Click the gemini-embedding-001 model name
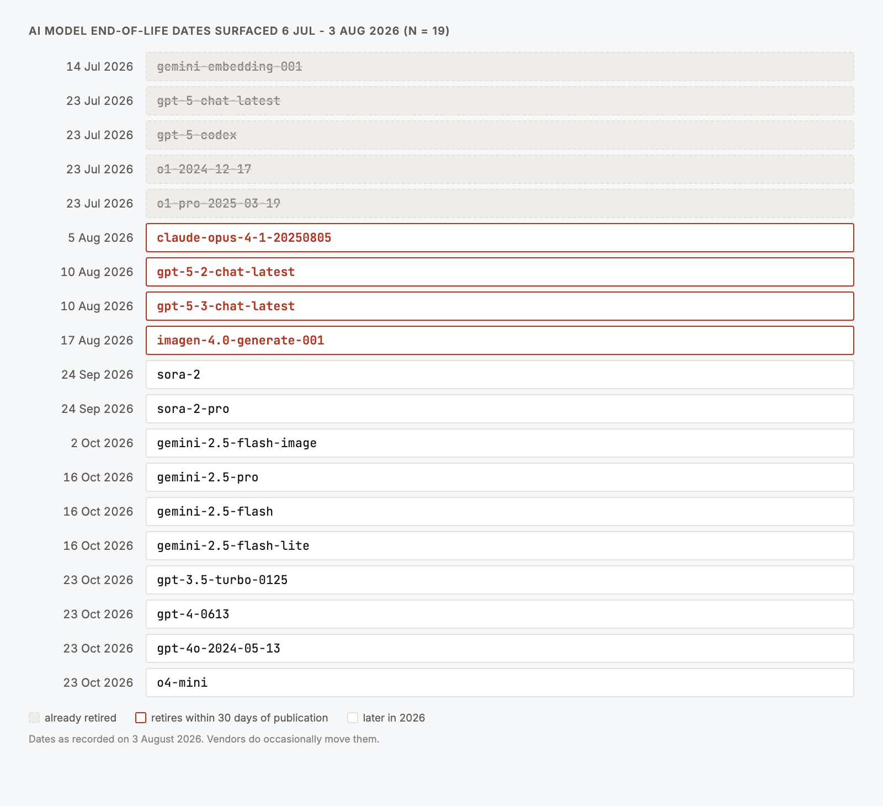883x806 pixels. click(x=230, y=67)
